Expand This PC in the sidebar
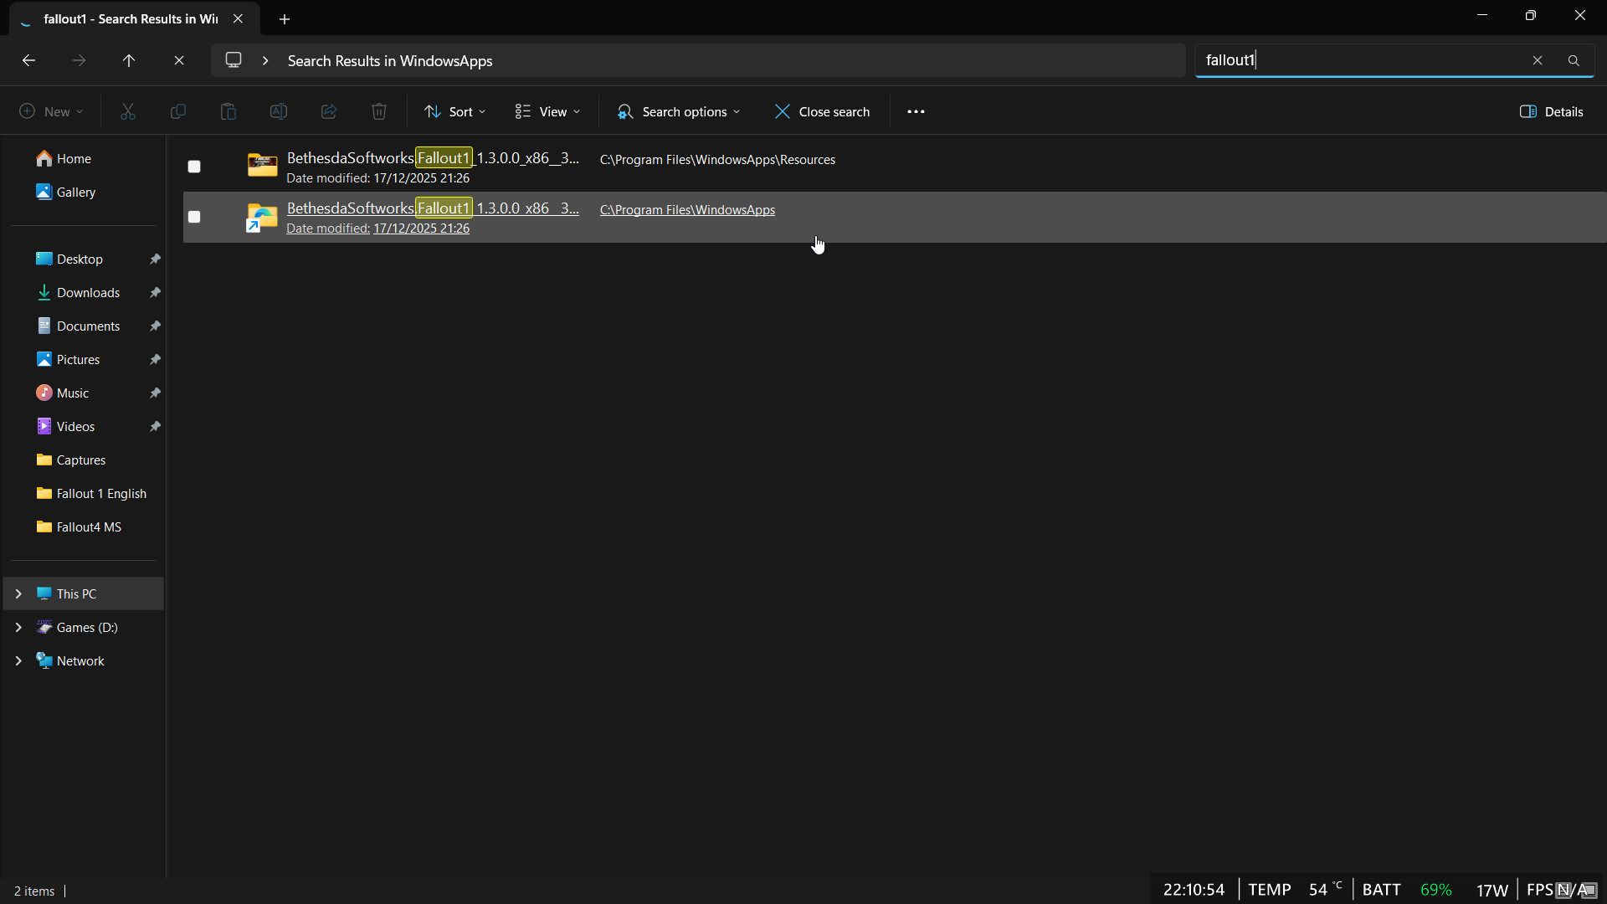This screenshot has height=904, width=1607. (x=18, y=593)
